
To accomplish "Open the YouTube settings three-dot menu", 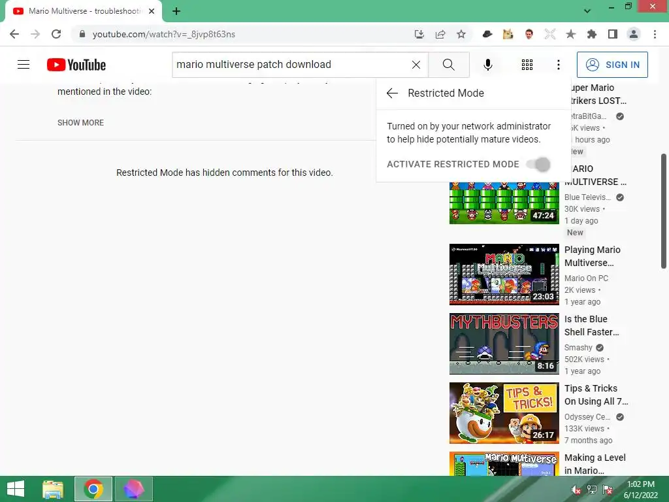I will click(x=559, y=65).
